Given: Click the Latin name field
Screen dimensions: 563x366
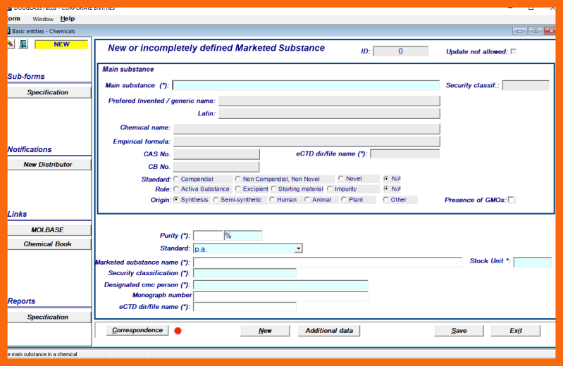Looking at the screenshot, I should [329, 113].
